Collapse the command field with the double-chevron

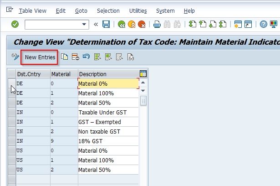pos(96,24)
